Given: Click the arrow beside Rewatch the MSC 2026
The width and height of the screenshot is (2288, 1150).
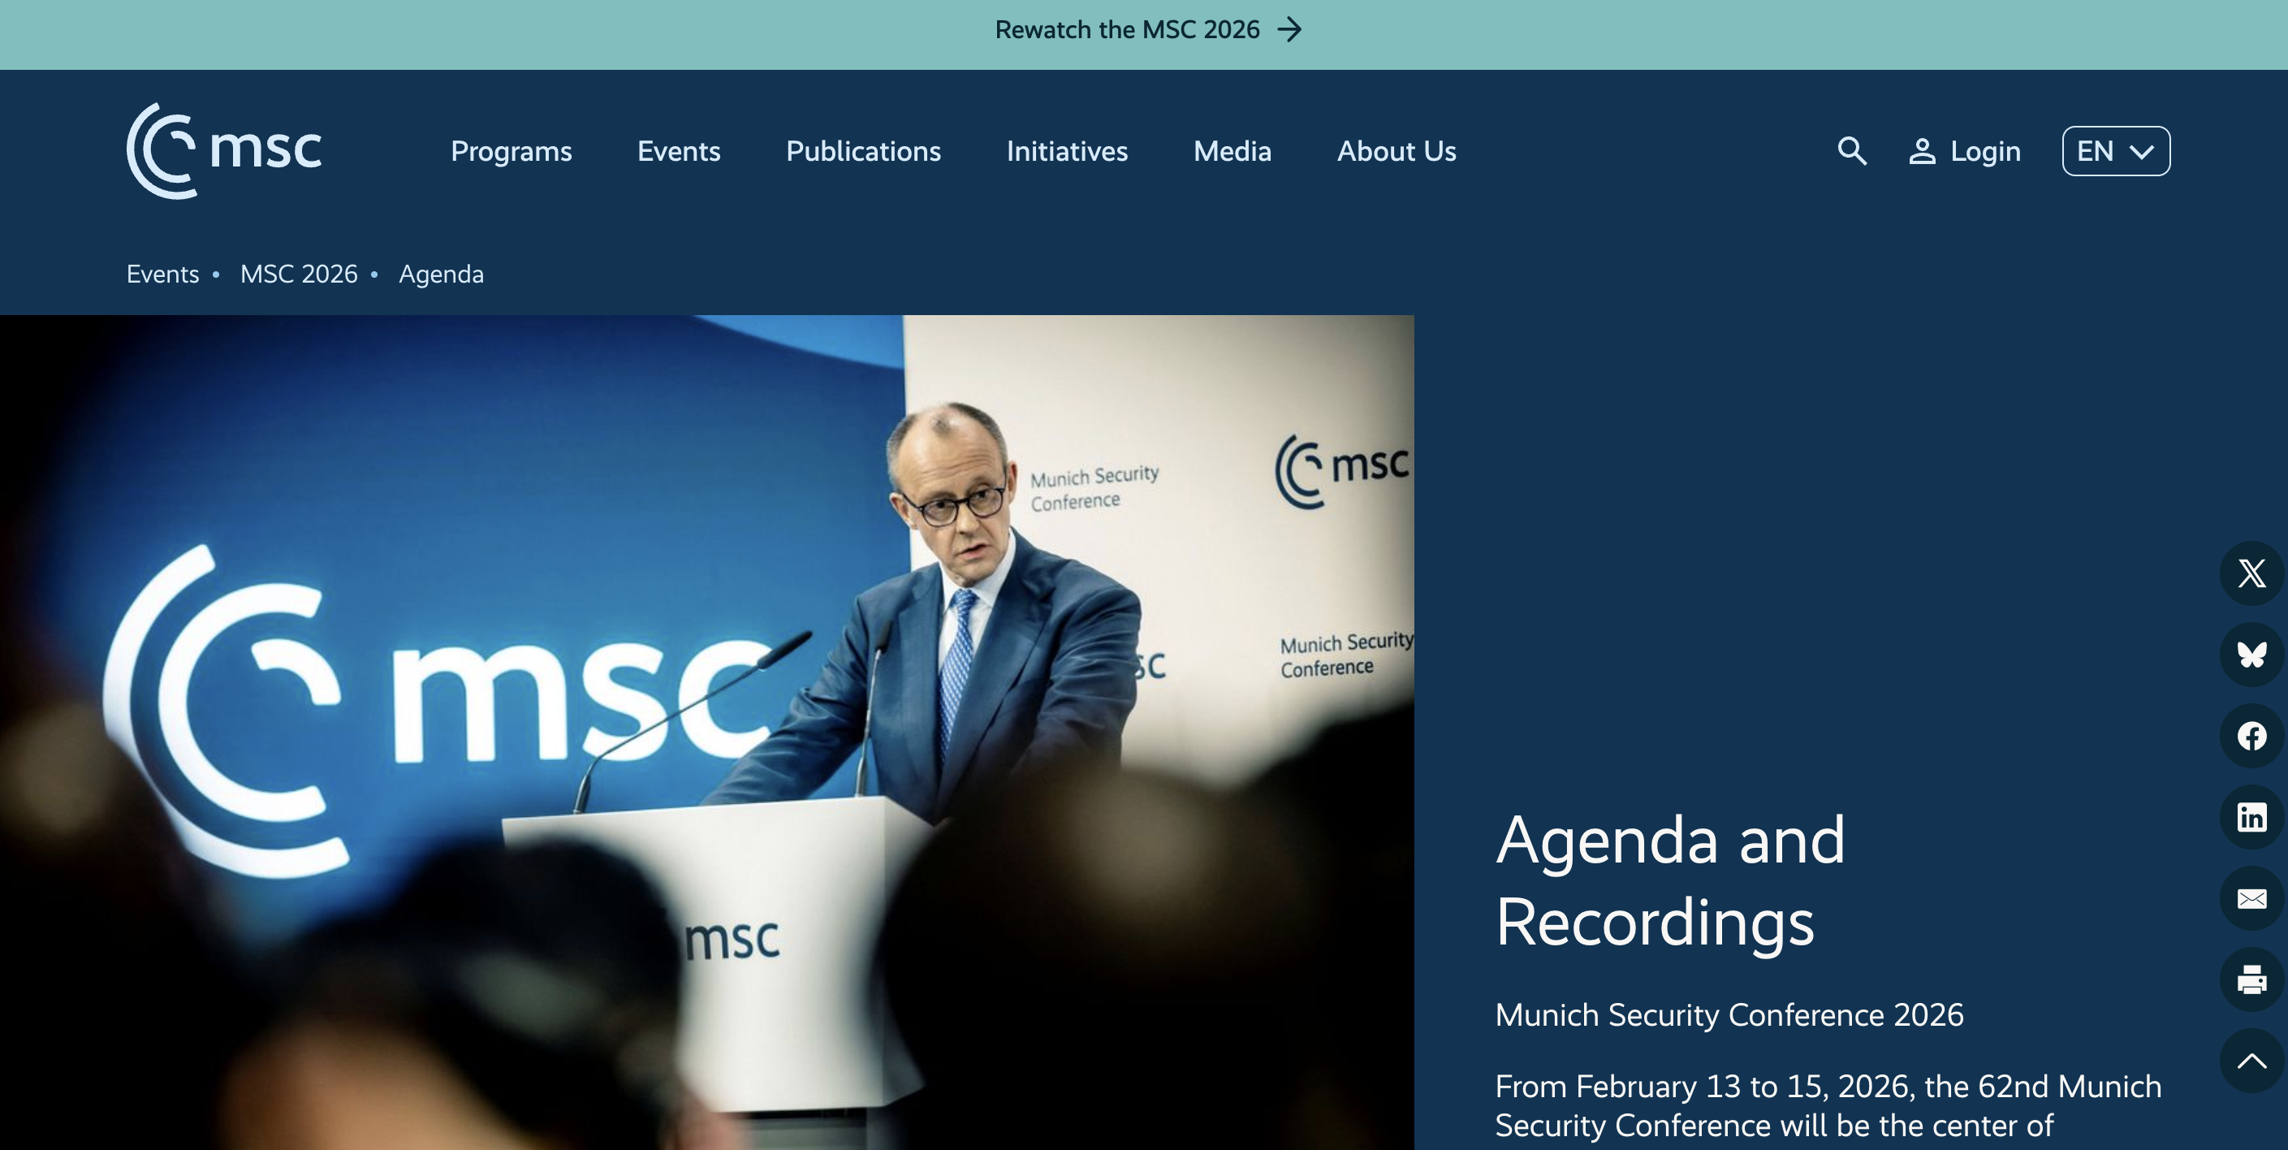Looking at the screenshot, I should tap(1289, 29).
